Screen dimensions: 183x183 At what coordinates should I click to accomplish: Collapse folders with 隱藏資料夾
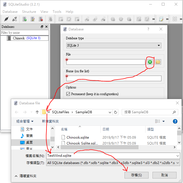coord(25,176)
